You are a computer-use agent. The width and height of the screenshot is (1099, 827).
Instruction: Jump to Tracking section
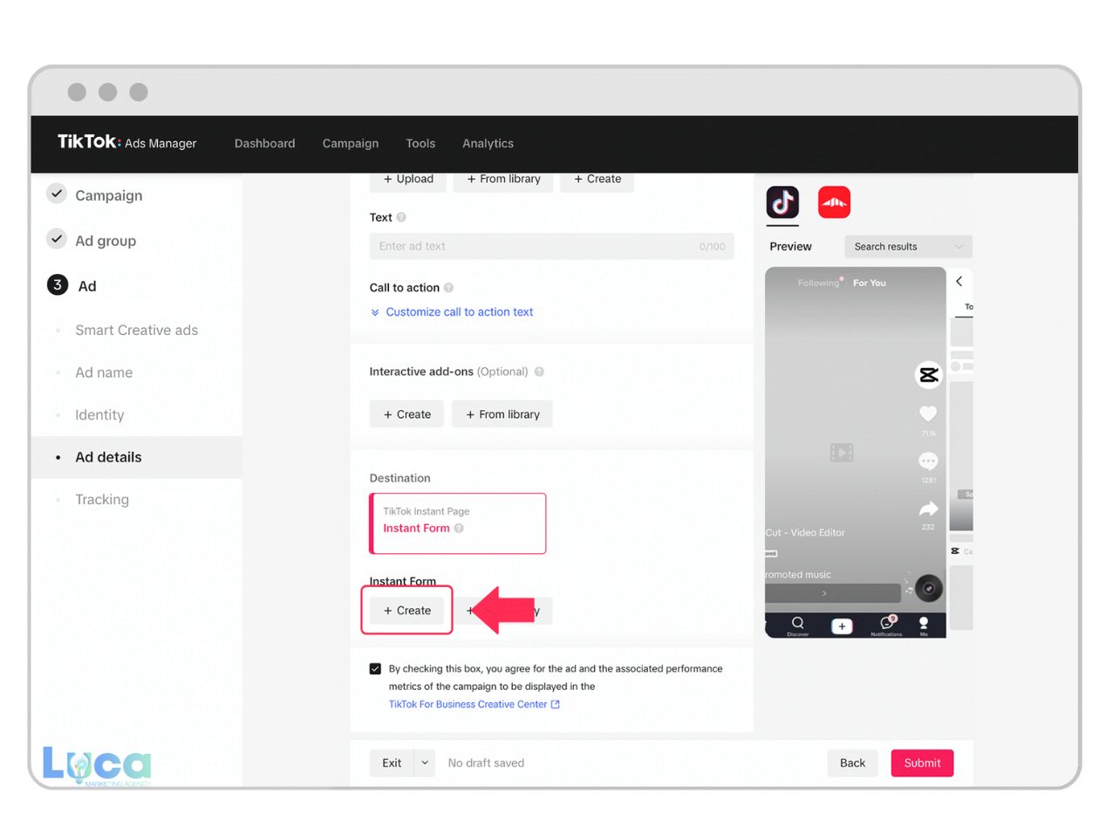101,500
